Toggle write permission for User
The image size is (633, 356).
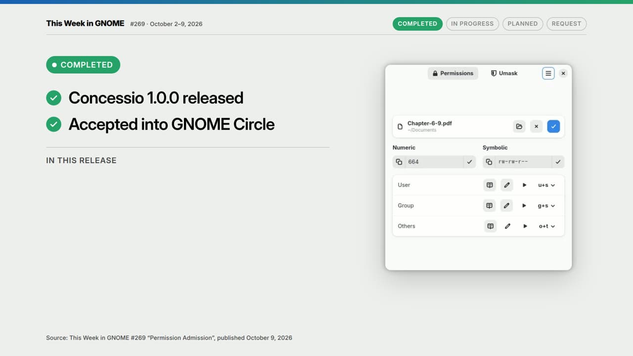pyautogui.click(x=506, y=185)
